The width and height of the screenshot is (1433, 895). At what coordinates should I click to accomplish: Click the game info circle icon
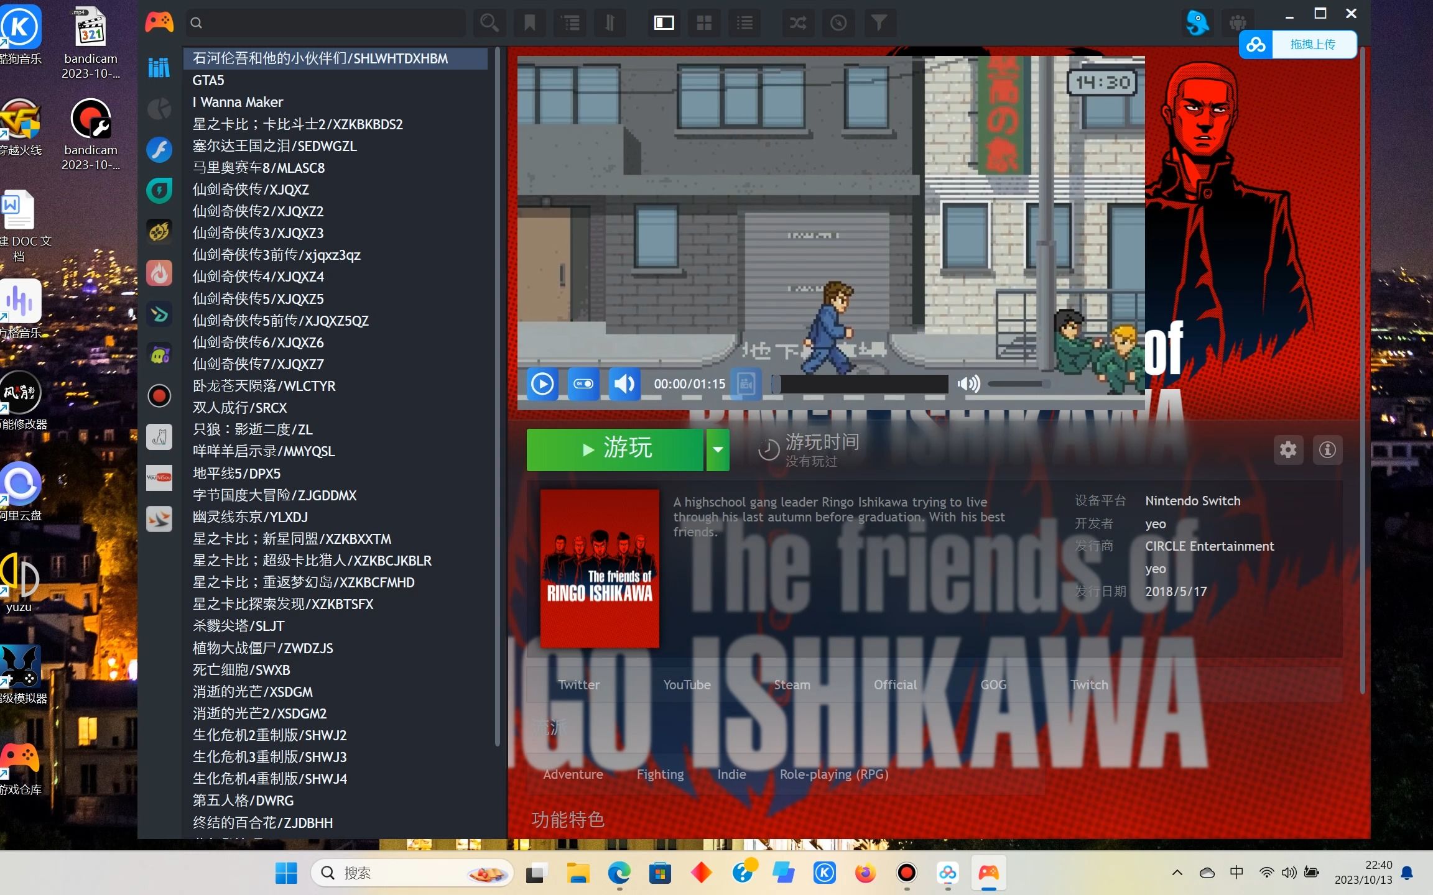click(x=1327, y=449)
